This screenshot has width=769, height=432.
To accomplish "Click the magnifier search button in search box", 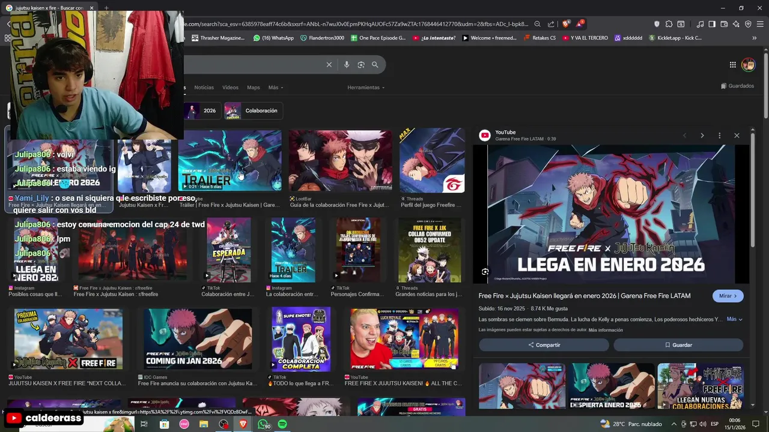I will point(375,65).
